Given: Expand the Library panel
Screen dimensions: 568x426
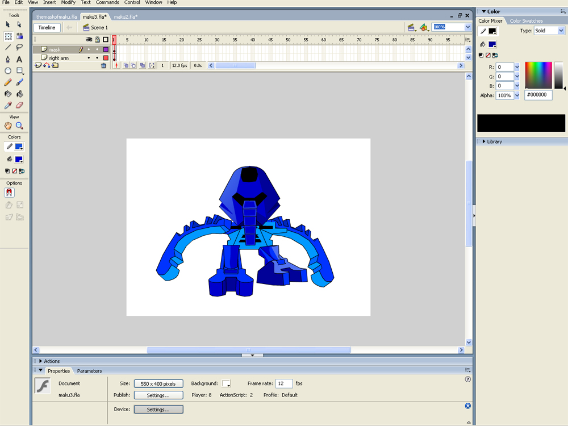Looking at the screenshot, I should tap(494, 141).
